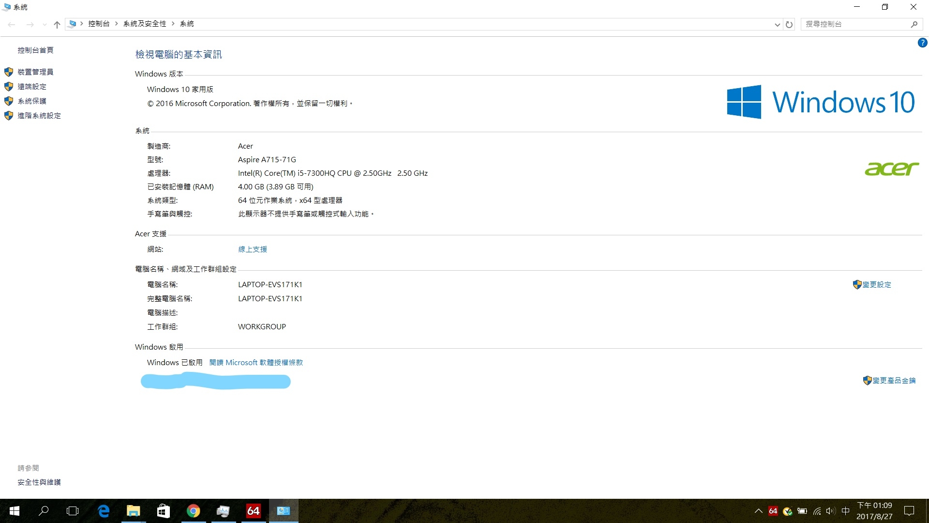Screen dimensions: 929x523
Task: Open the recent locations dropdown arrow
Action: (x=45, y=24)
